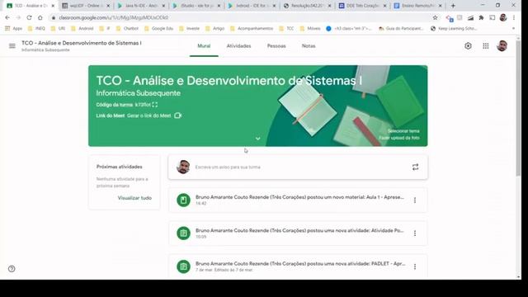Click Visualizar tudo link
Image resolution: width=528 pixels, height=297 pixels.
coord(134,198)
